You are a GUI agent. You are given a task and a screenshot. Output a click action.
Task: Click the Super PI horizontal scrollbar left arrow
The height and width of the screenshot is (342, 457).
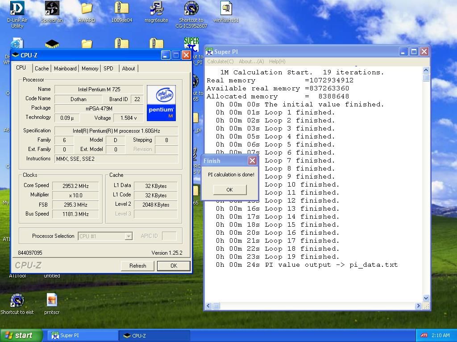(209, 305)
